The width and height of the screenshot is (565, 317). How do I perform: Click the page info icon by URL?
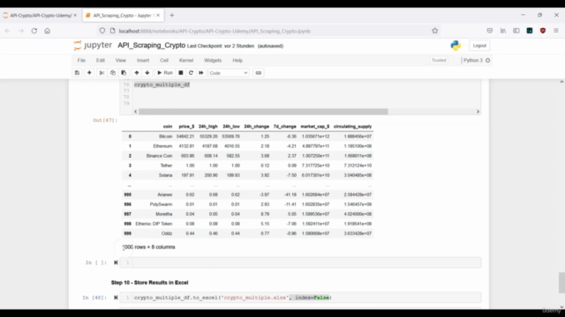112,31
